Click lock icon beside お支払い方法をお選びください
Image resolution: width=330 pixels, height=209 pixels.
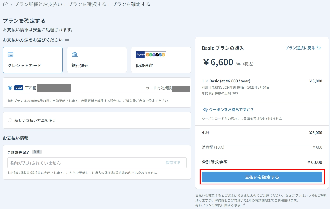tap(67, 40)
